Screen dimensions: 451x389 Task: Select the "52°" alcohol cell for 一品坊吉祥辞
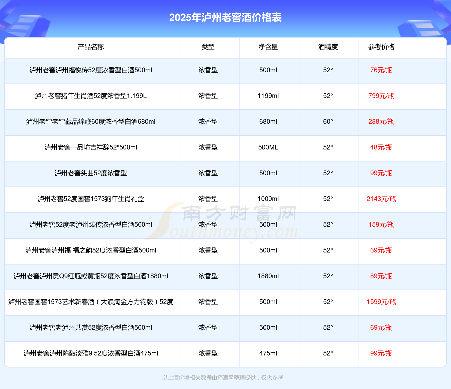click(x=328, y=147)
